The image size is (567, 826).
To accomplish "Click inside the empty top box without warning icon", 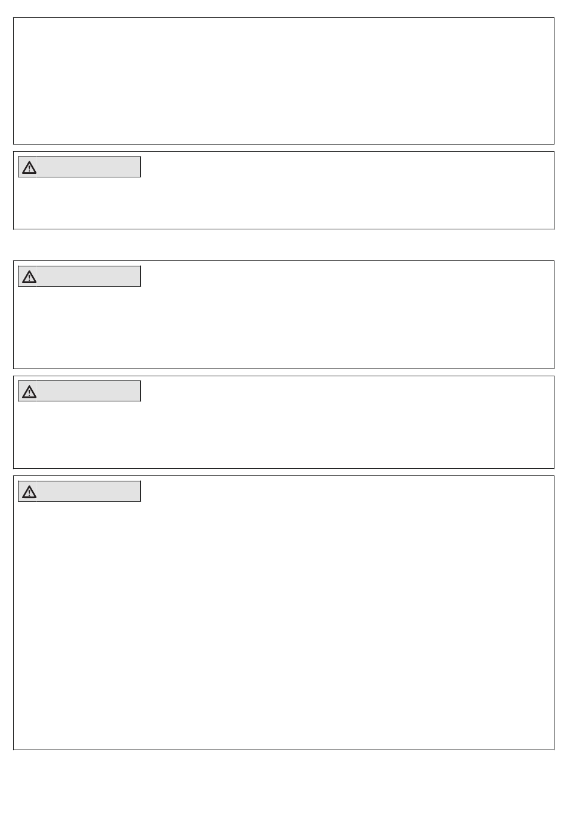I will [x=283, y=81].
